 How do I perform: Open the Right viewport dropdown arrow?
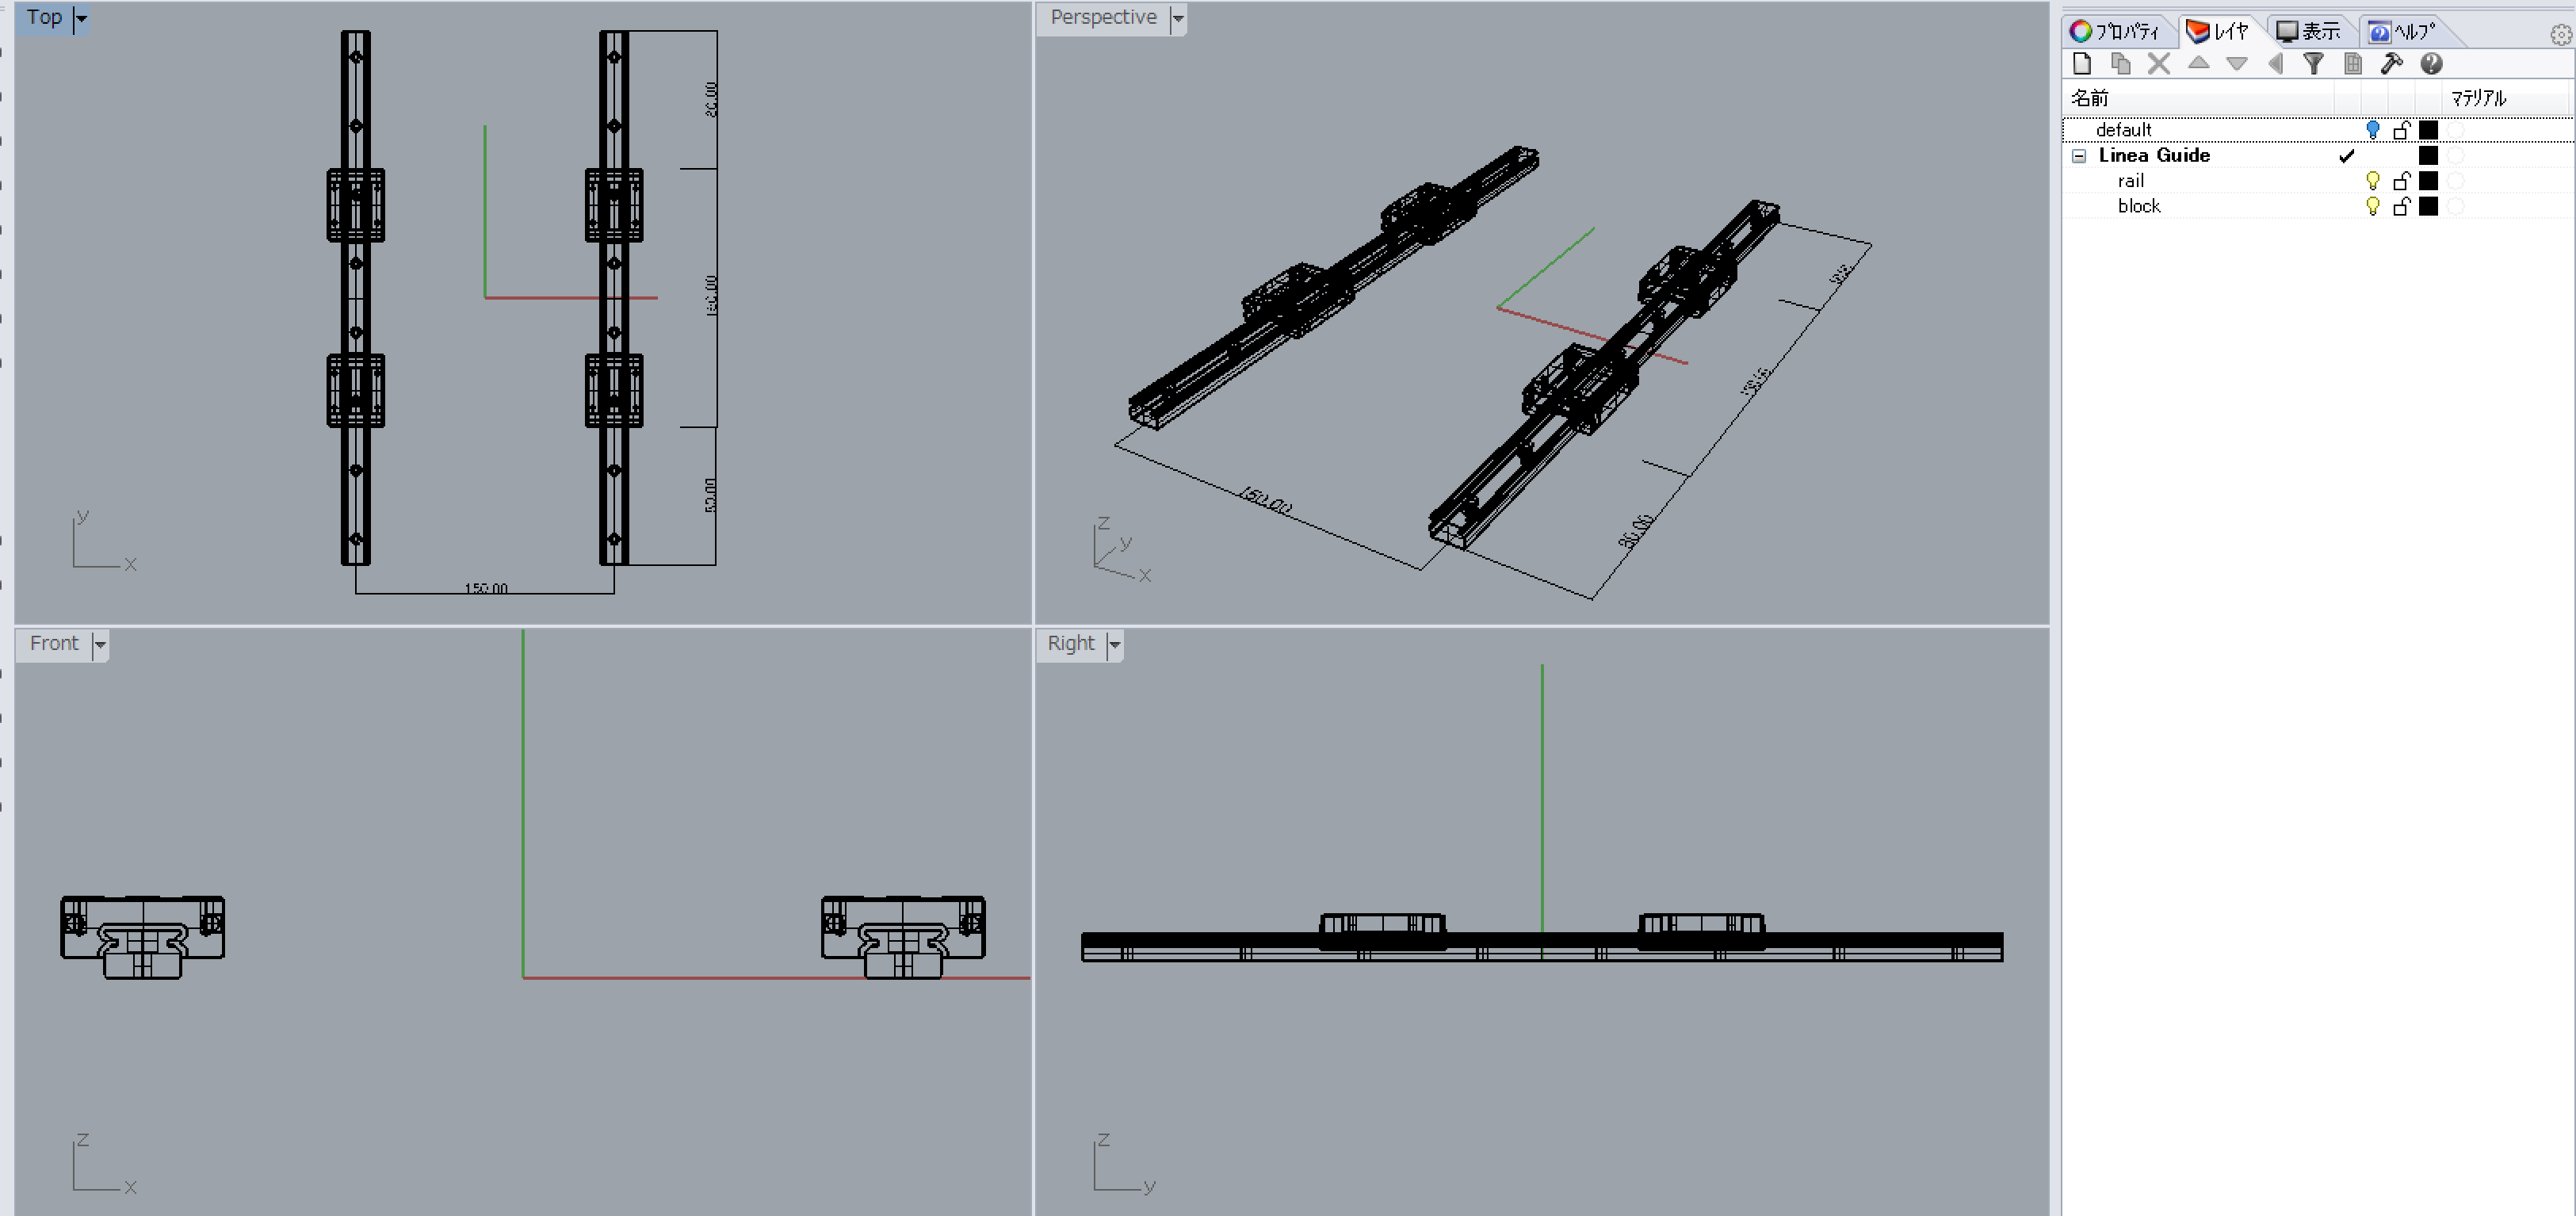1114,644
